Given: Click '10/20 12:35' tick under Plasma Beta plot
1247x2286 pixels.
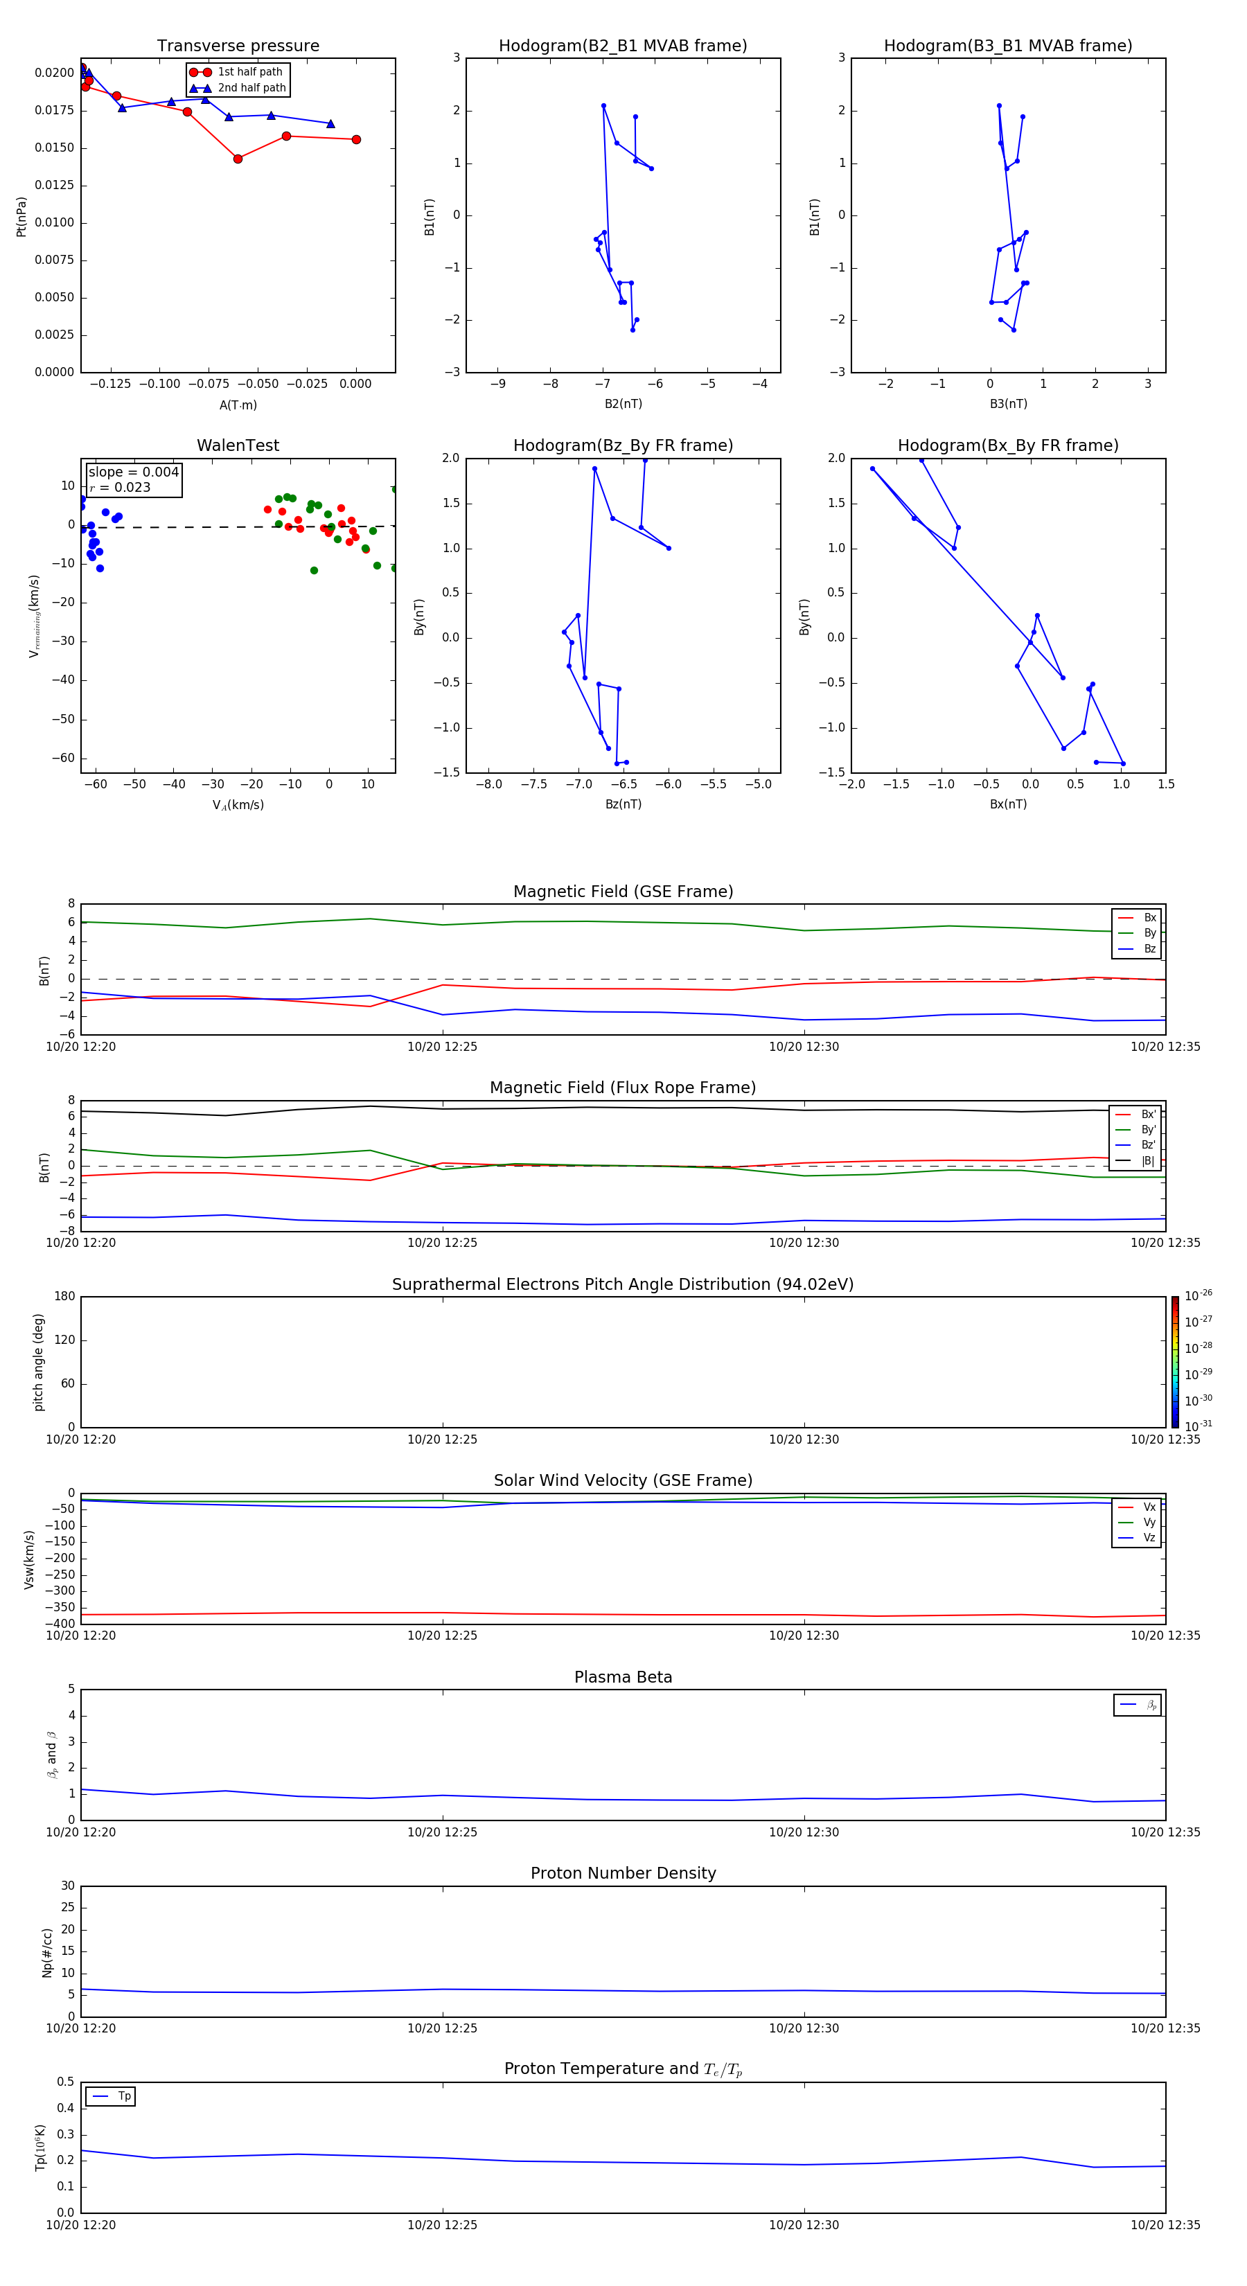Looking at the screenshot, I should (x=1165, y=1832).
